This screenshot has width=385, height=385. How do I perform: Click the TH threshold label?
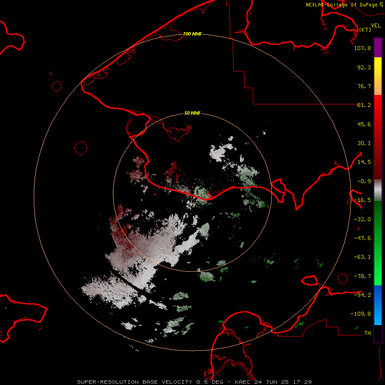[367, 333]
